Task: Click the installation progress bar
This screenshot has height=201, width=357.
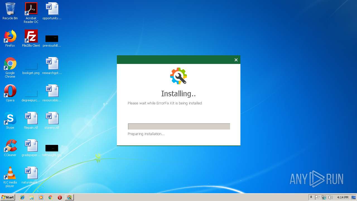Action: tap(179, 126)
